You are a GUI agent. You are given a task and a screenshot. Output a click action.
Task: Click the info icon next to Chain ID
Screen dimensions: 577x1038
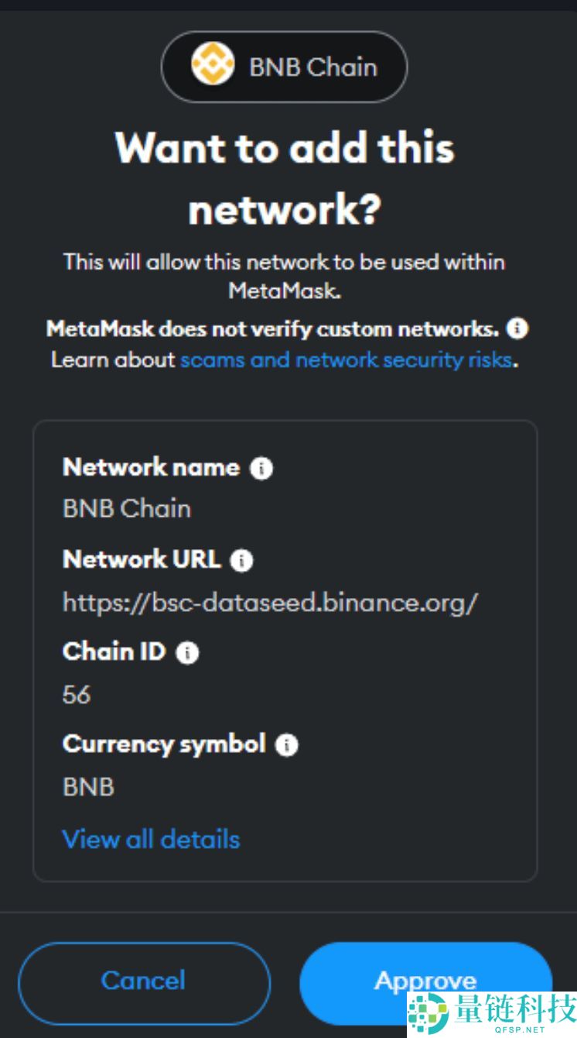[x=186, y=653]
